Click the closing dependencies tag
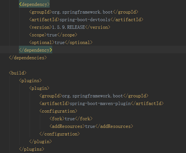This screenshot has width=186, height=153. (x=28, y=58)
